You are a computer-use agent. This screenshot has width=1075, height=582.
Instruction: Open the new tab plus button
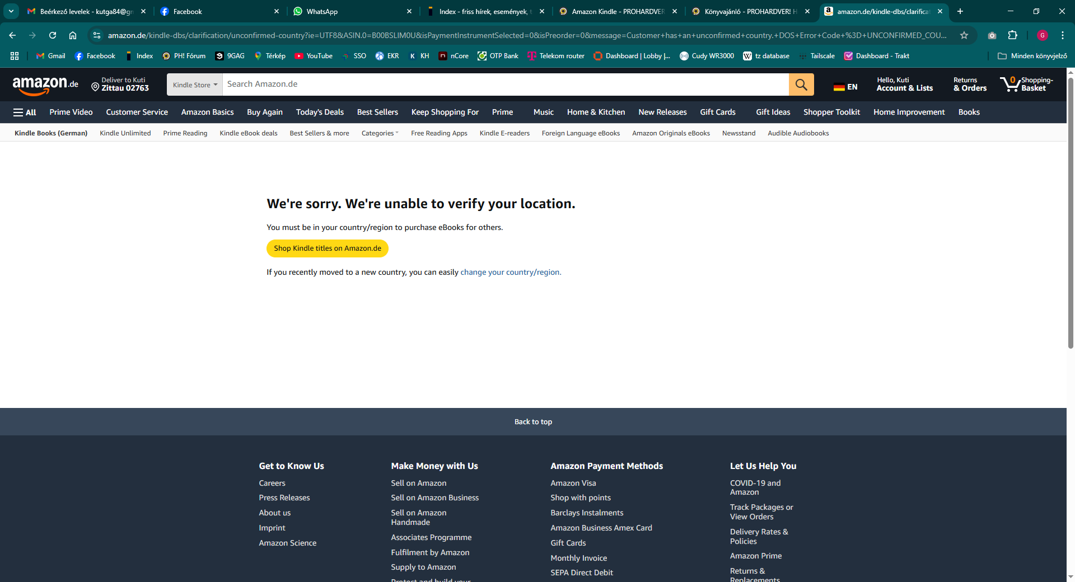click(x=960, y=11)
